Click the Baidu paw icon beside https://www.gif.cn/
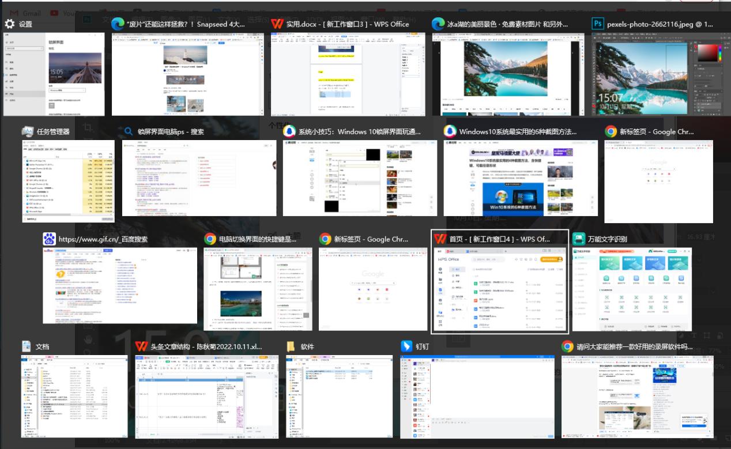 (49, 239)
